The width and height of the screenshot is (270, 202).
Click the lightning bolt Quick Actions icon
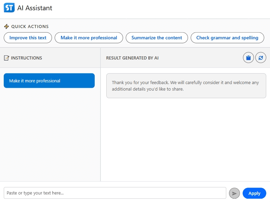click(x=6, y=27)
